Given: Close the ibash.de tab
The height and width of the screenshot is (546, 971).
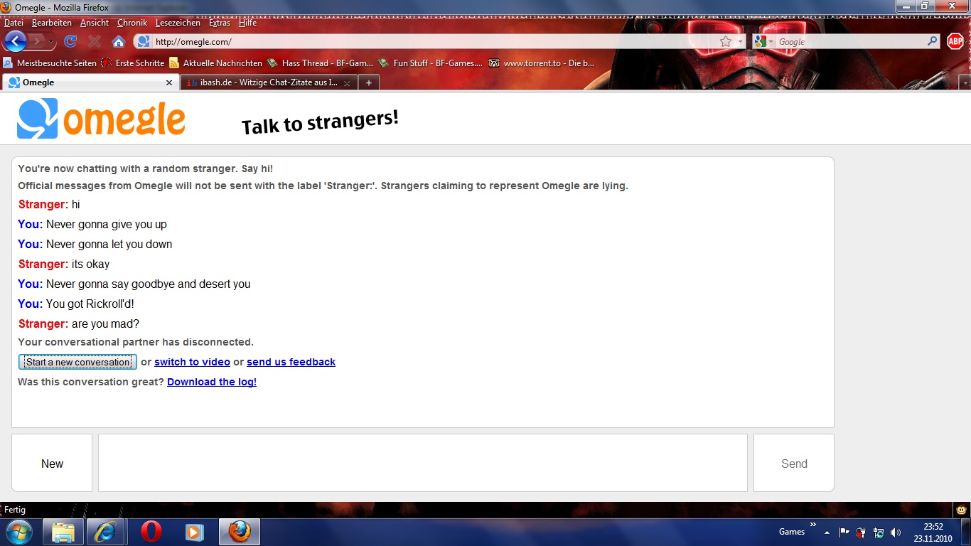Looking at the screenshot, I should tap(347, 83).
